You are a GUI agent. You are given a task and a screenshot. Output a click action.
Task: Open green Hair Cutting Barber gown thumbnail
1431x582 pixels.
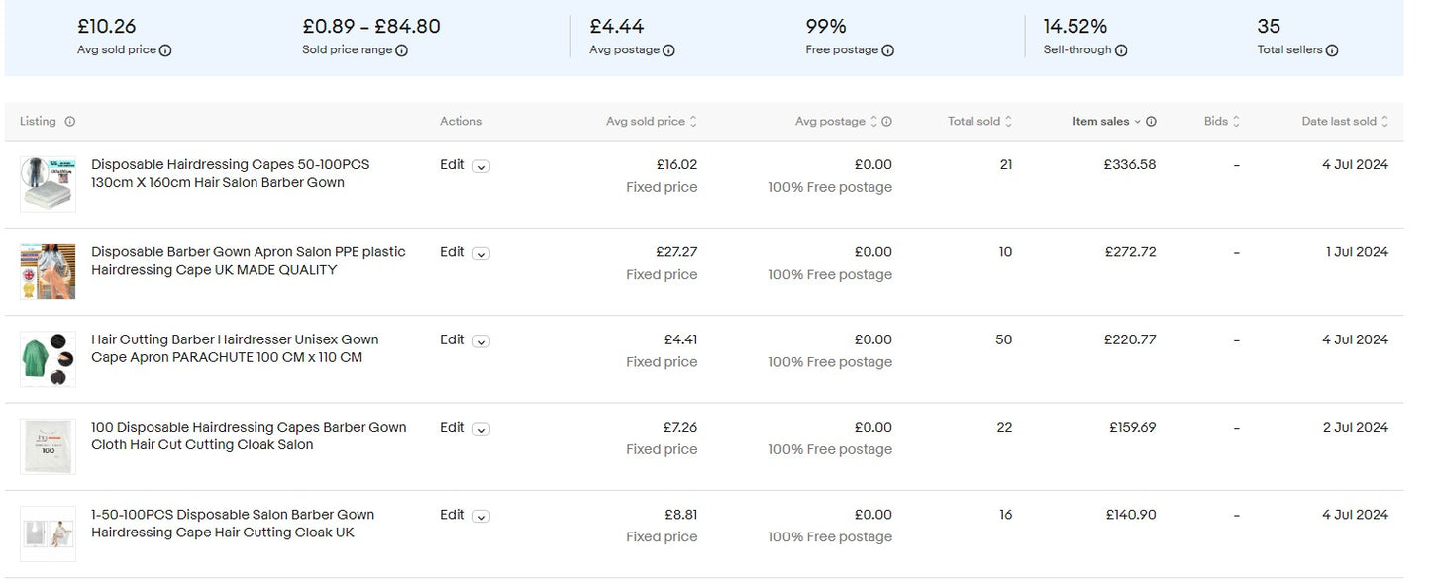[48, 359]
